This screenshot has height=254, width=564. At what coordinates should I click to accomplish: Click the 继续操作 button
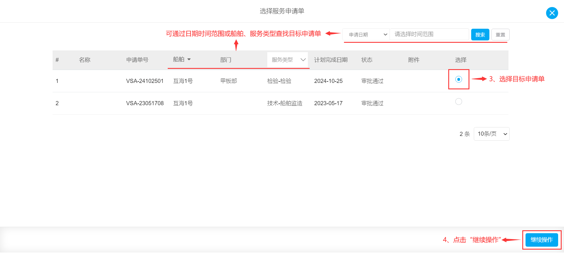coord(542,240)
